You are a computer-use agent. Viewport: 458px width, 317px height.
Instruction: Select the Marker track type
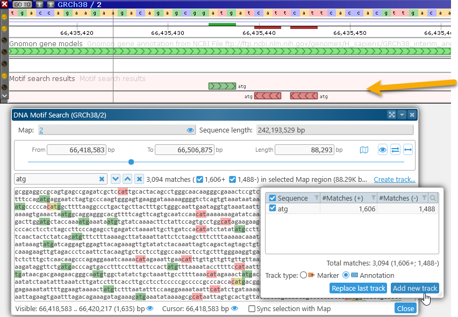point(304,275)
